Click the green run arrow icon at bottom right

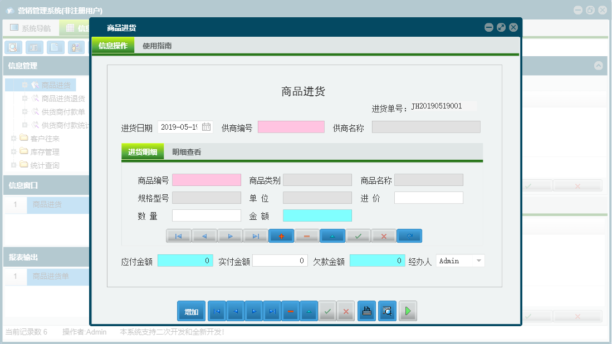point(408,311)
